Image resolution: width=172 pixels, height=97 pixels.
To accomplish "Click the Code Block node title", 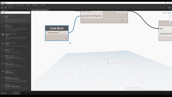I will [57, 28].
